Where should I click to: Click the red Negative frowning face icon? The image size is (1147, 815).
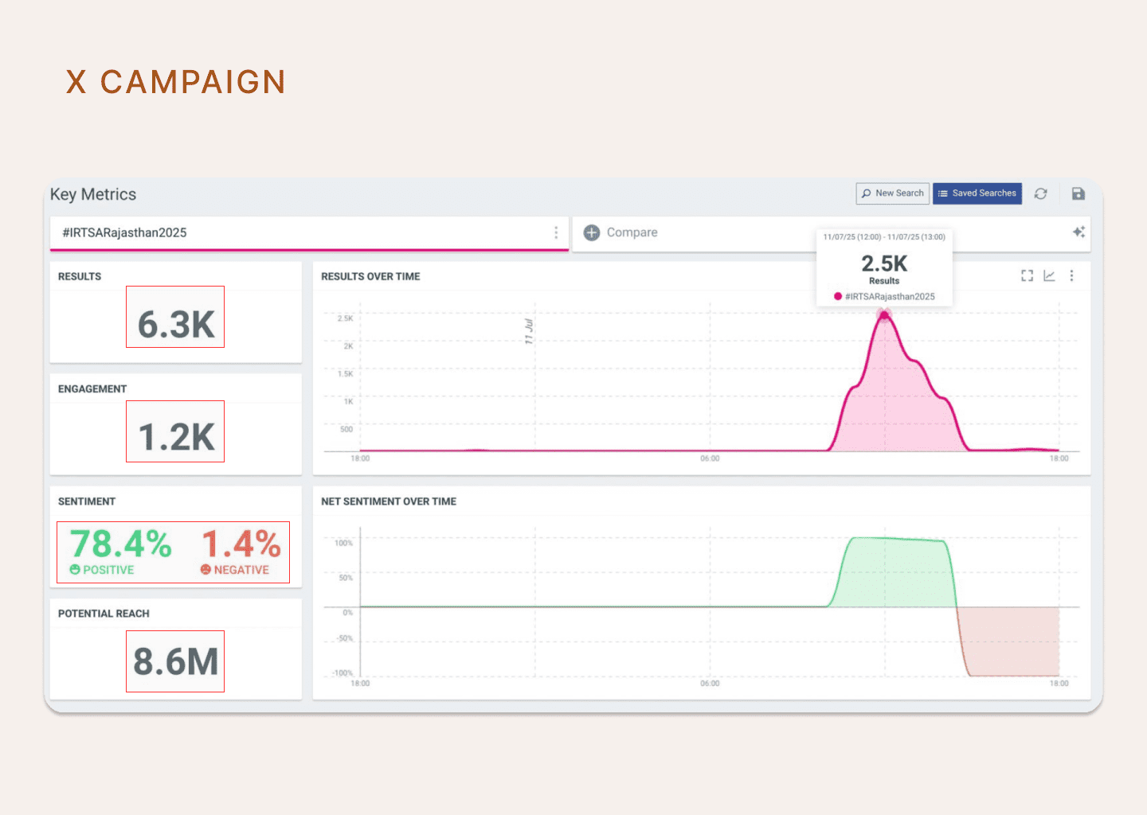tap(206, 570)
